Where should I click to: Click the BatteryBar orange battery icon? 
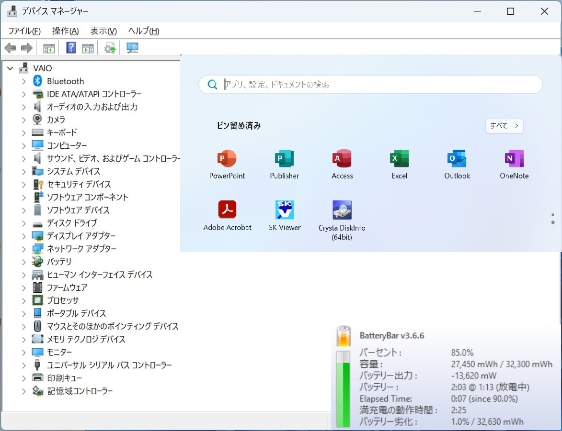(344, 336)
